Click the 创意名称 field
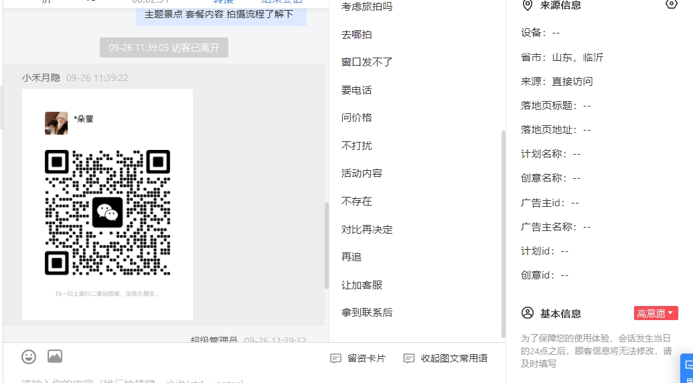693x383 pixels. 550,178
